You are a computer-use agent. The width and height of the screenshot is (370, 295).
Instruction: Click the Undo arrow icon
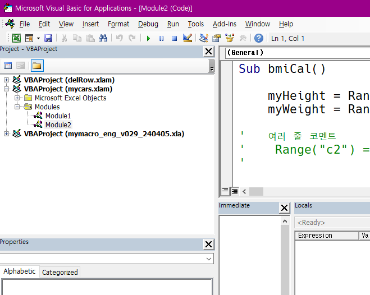(x=120, y=38)
